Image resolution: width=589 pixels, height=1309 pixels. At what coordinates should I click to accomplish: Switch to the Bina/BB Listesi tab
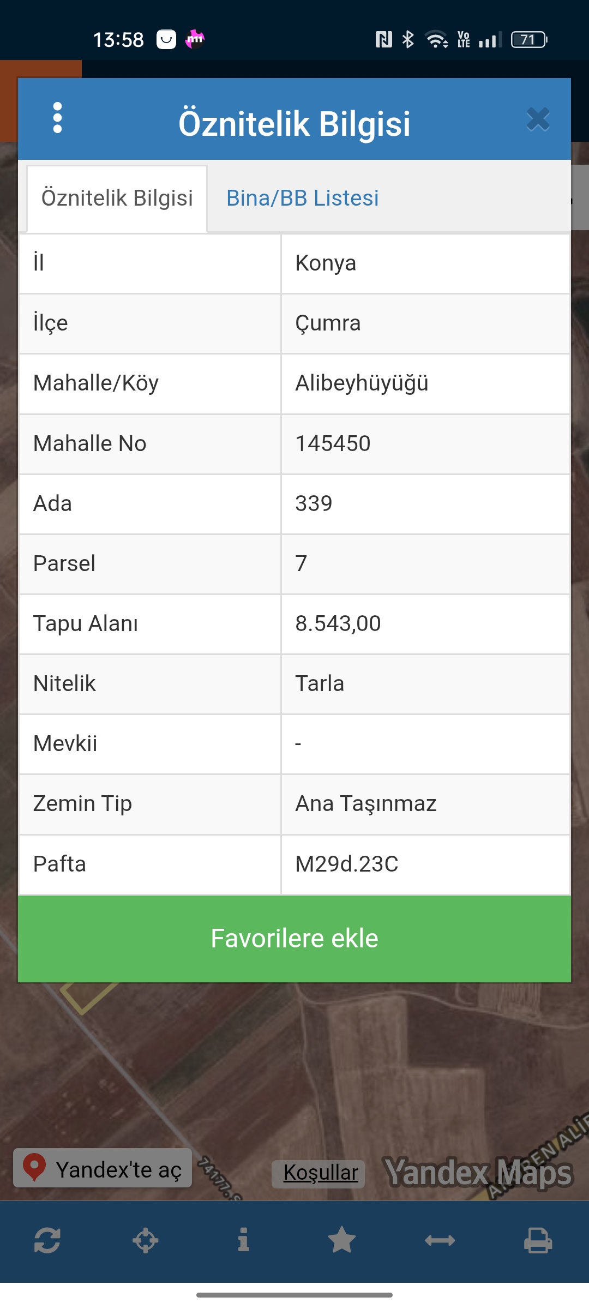coord(302,198)
